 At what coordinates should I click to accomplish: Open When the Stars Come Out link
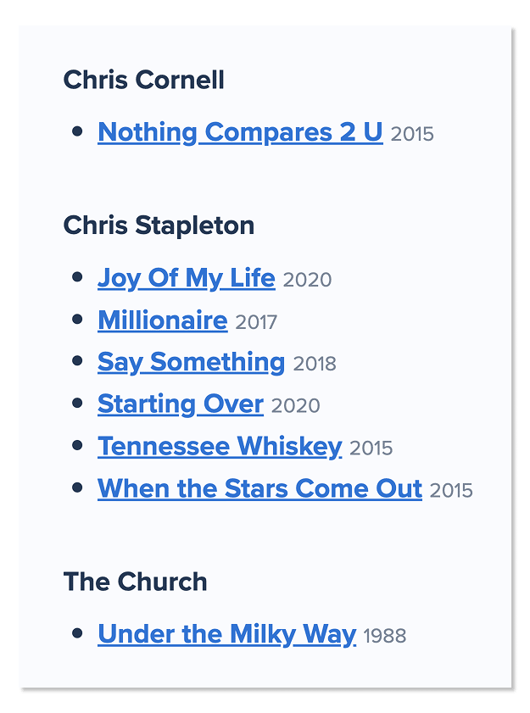point(259,489)
